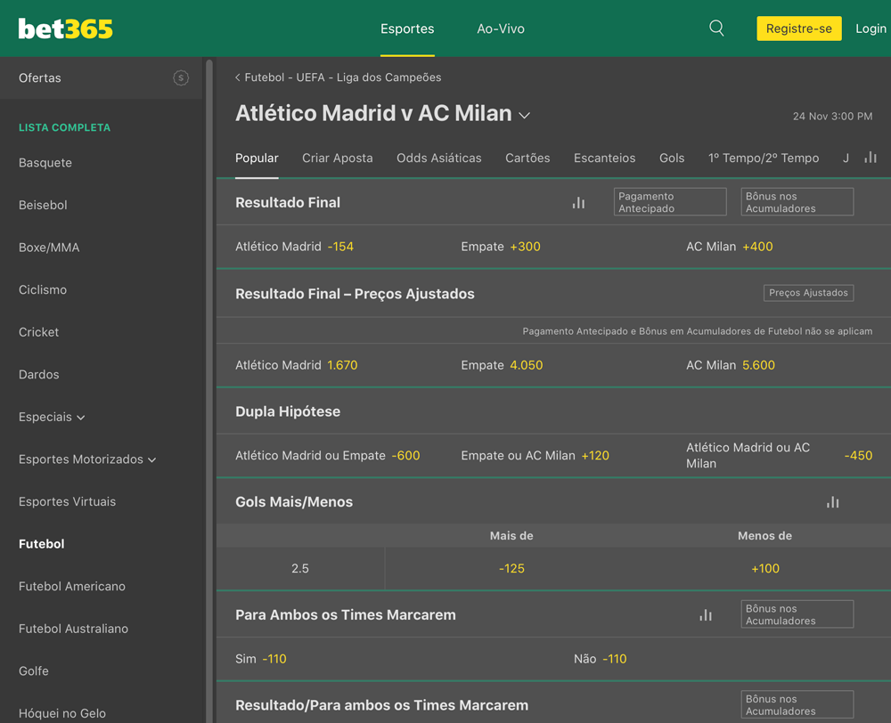Viewport: 891px width, 723px height.
Task: Click Bônus nos Acumuladores badge in Para Ambos os Times Marcarem
Action: (x=797, y=614)
